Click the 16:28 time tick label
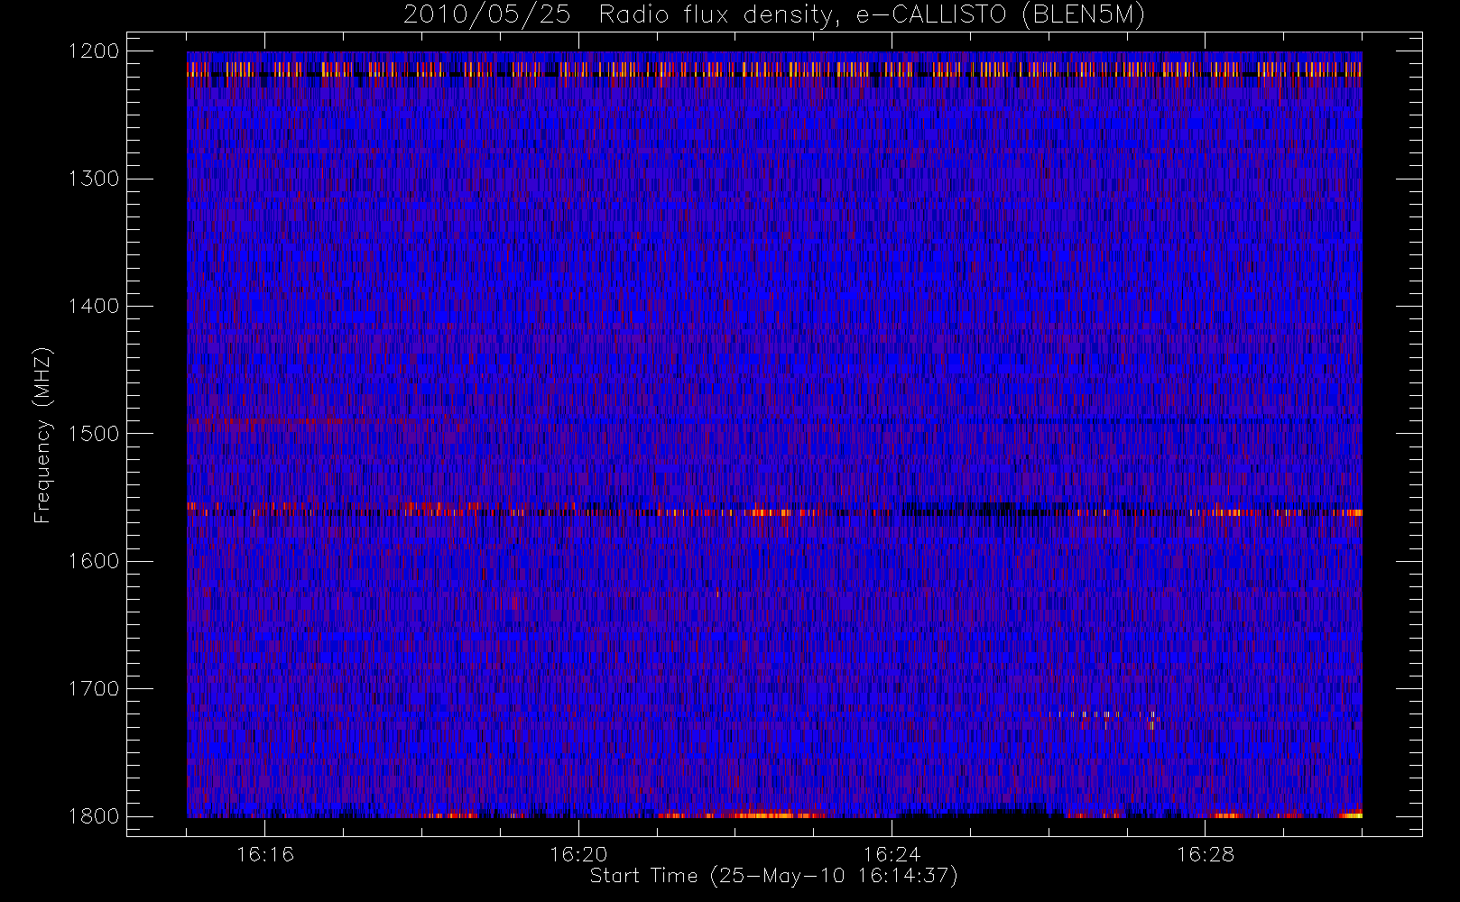 (x=1205, y=854)
